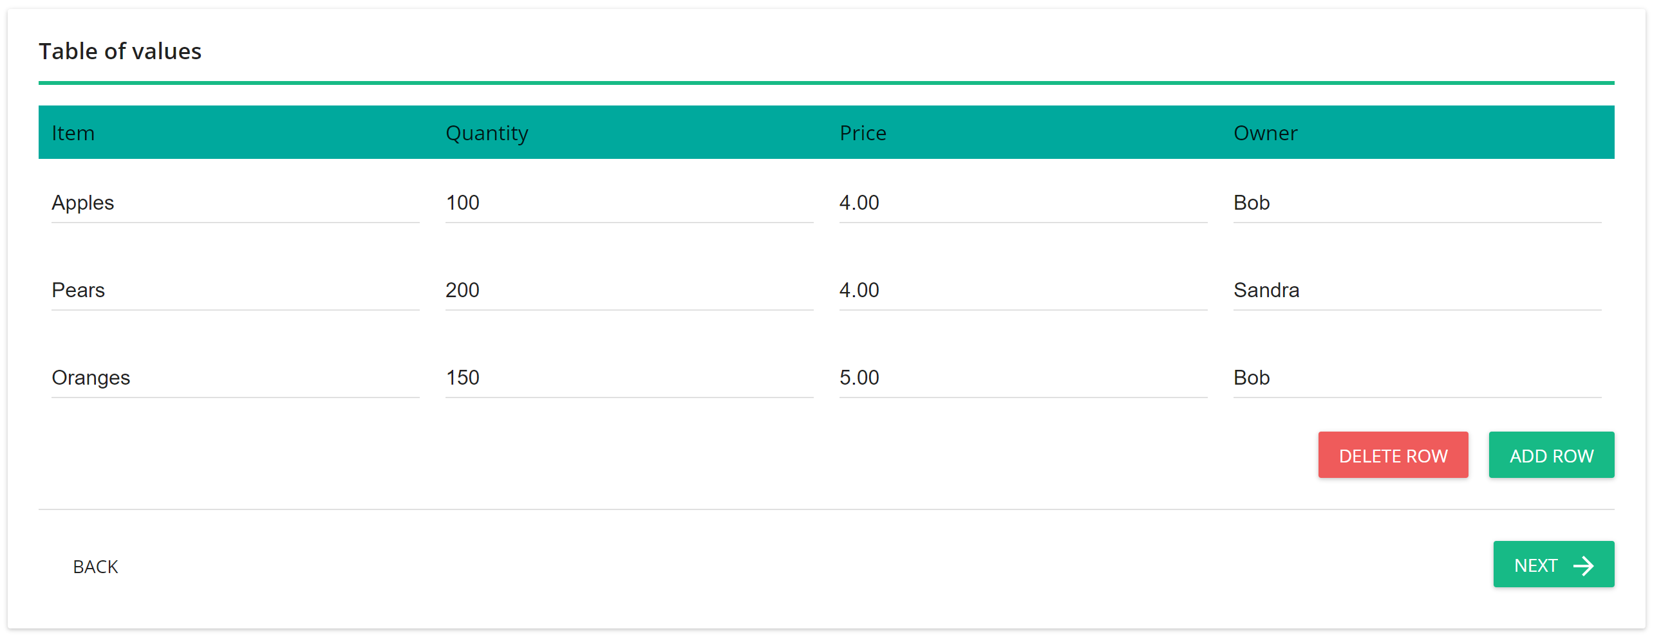The image size is (1661, 640).
Task: Edit the quantity field showing 100
Action: pyautogui.click(x=630, y=203)
